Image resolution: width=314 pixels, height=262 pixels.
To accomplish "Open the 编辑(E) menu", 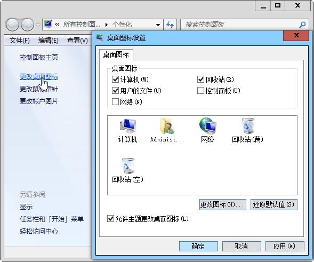I will pyautogui.click(x=49, y=41).
